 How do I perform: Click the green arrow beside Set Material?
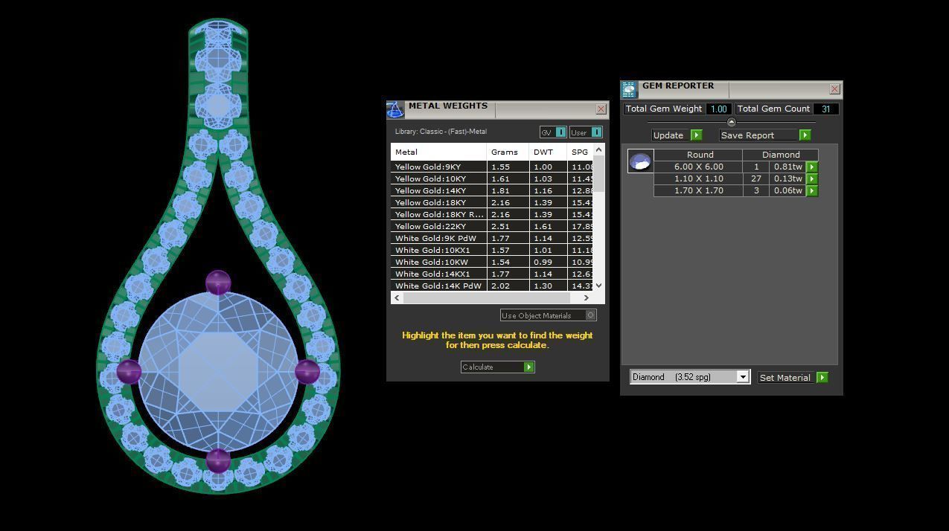[822, 378]
